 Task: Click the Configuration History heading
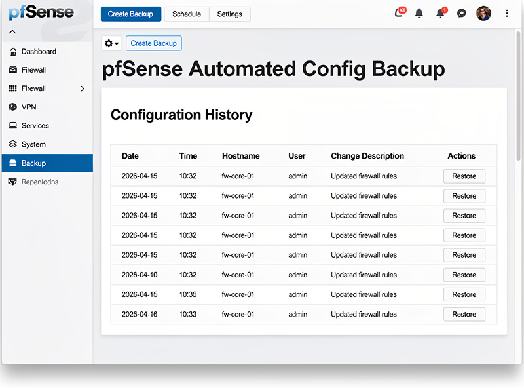tap(181, 115)
